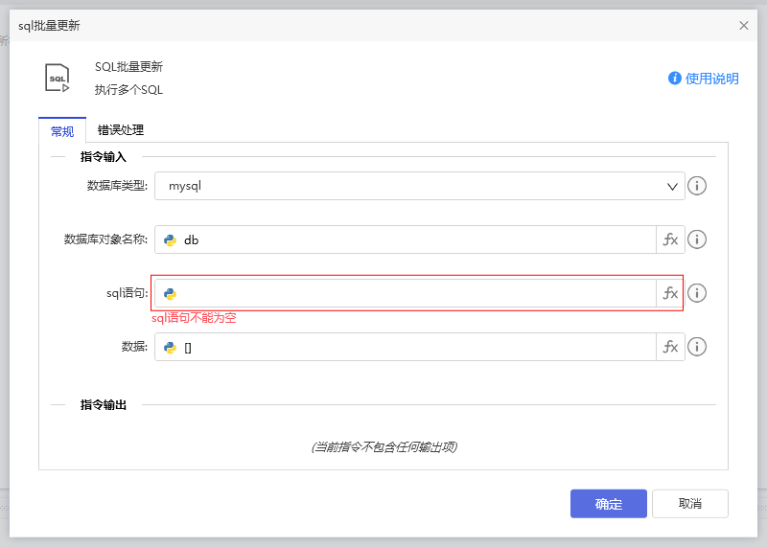767x547 pixels.
Task: Click the fx button for 数据 field
Action: [670, 347]
